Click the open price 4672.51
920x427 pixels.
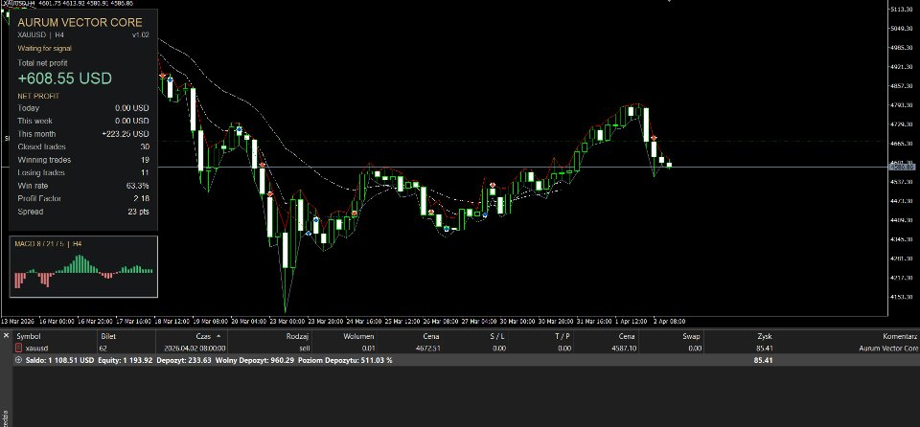coord(427,348)
